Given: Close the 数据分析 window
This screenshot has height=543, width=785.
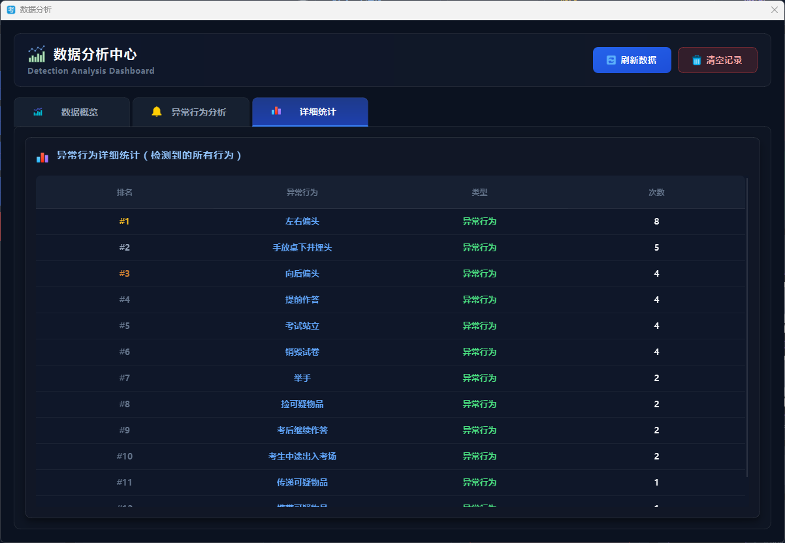Looking at the screenshot, I should point(775,10).
